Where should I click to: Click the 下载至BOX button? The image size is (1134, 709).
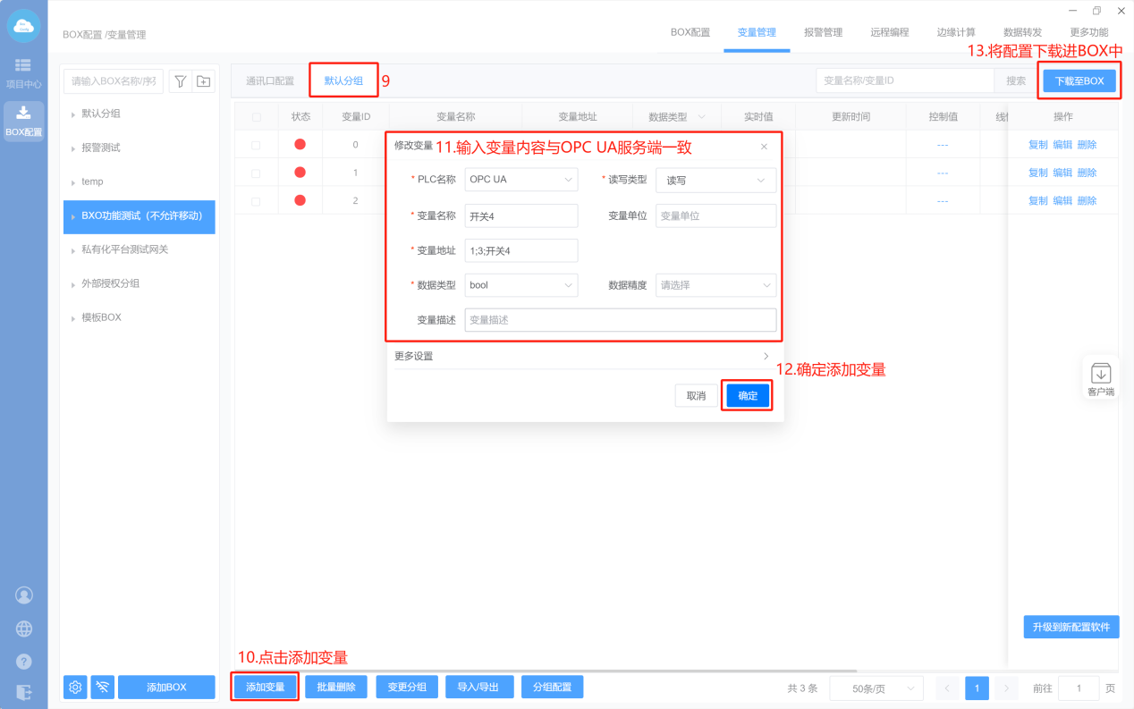click(x=1079, y=80)
